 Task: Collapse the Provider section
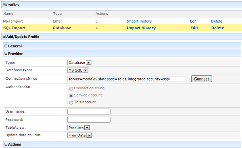(6, 53)
